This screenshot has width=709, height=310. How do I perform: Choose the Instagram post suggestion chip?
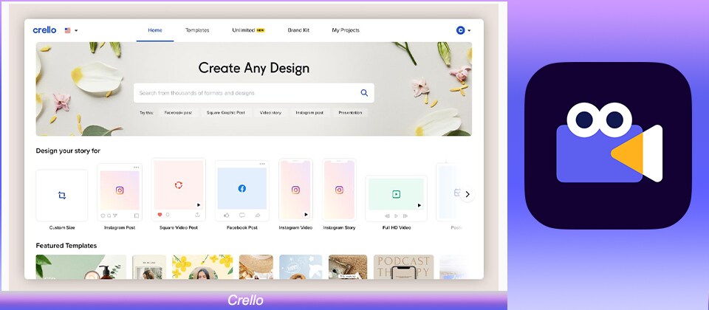tap(309, 112)
